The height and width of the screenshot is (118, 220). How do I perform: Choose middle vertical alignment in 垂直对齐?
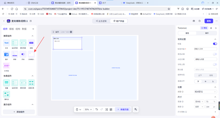tap(206, 81)
